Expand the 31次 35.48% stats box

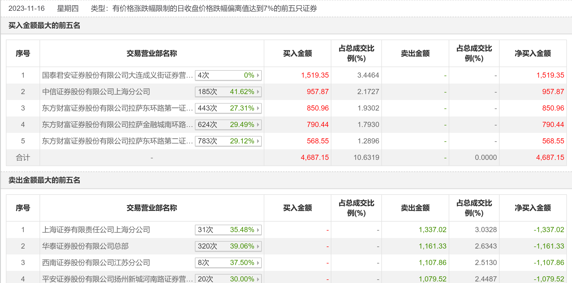228,230
